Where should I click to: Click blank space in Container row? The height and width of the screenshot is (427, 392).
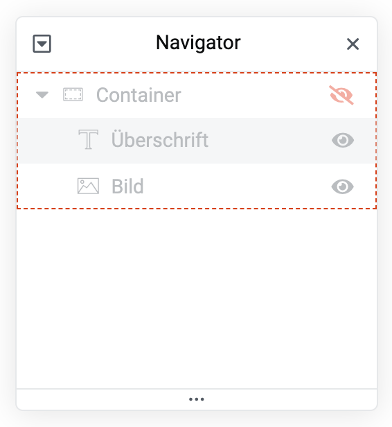tap(254, 95)
